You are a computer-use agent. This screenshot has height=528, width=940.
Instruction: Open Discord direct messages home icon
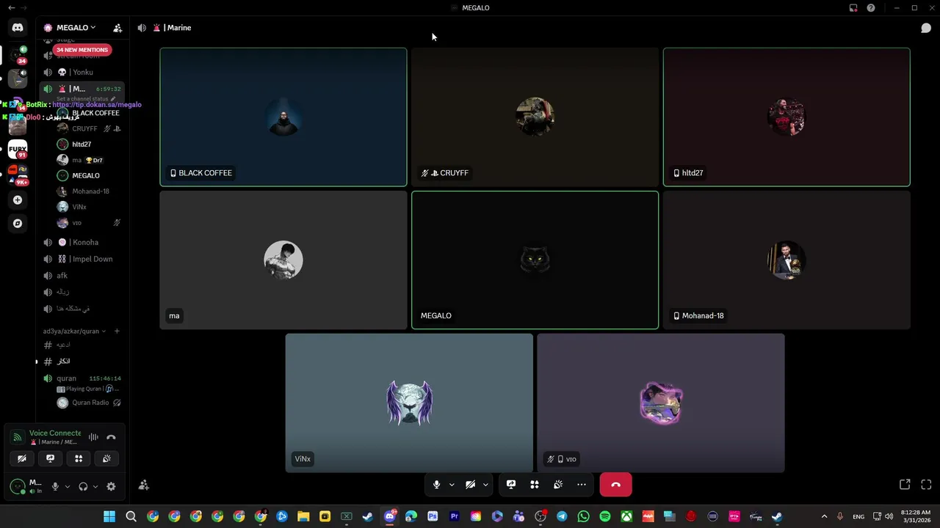point(18,28)
